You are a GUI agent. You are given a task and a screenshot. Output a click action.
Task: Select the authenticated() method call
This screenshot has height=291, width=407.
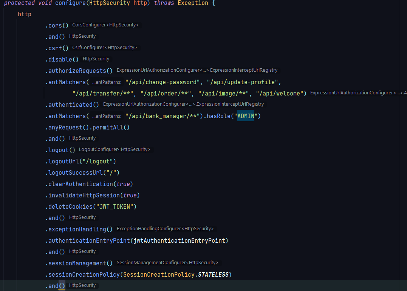[x=71, y=105]
